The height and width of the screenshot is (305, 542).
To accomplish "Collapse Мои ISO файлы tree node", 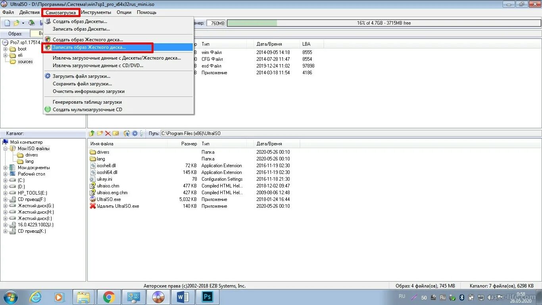I will (6, 149).
